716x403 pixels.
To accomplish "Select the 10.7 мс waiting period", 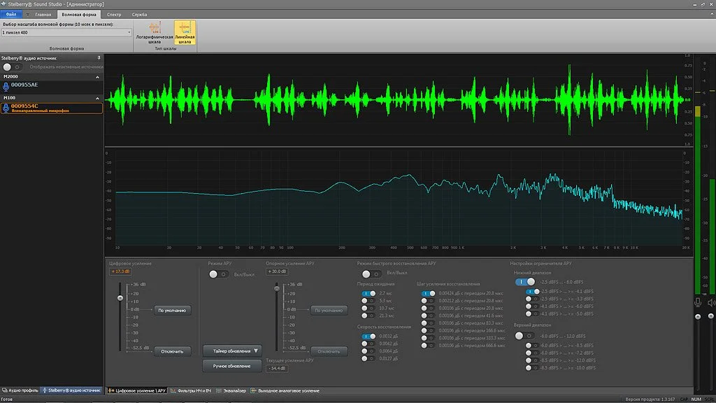I will (368, 309).
